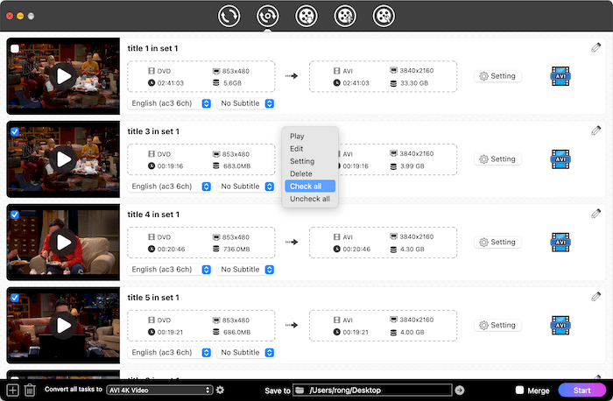
Task: Open the gear settings next to AVI 4K Video
Action: click(221, 390)
